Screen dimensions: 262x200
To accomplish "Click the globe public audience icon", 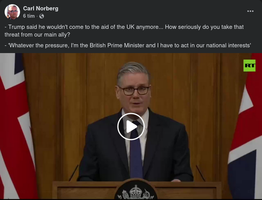I will (42, 16).
